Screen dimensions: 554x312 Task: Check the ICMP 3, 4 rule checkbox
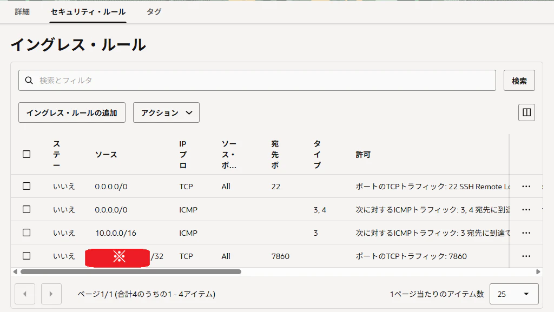[27, 209]
